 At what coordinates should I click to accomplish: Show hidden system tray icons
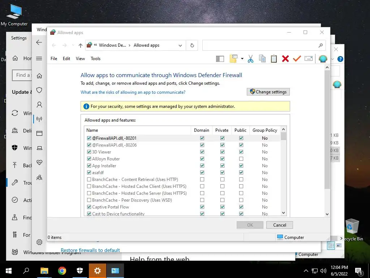(x=306, y=271)
